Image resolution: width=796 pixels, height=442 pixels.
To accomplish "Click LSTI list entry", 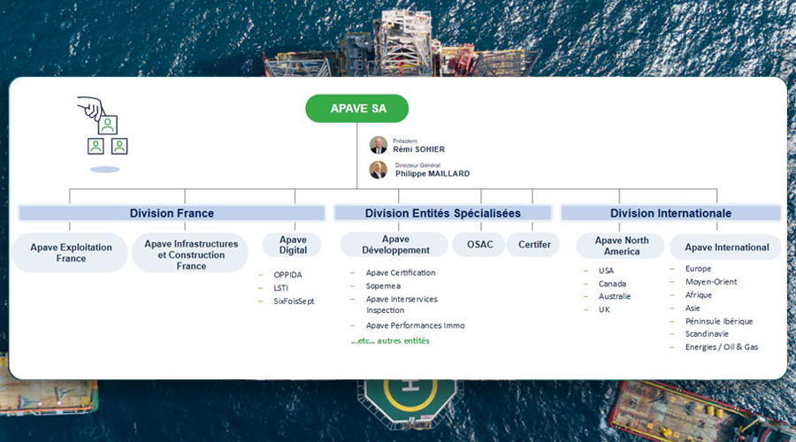I will pos(280,287).
